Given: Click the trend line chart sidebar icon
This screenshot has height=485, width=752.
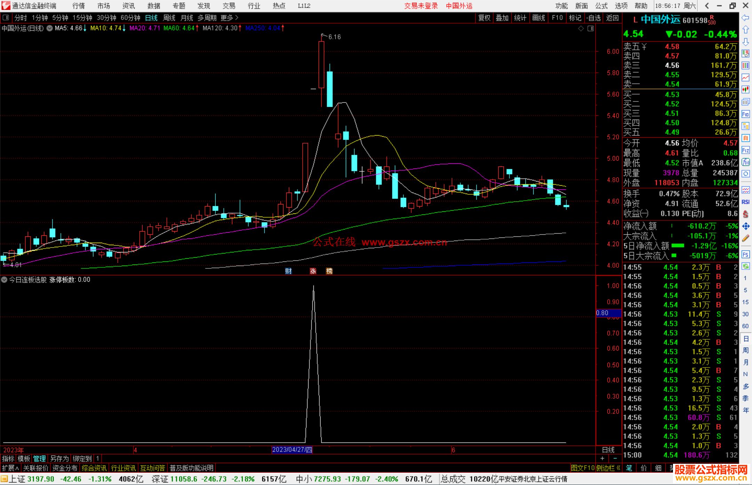Looking at the screenshot, I should pos(745,78).
